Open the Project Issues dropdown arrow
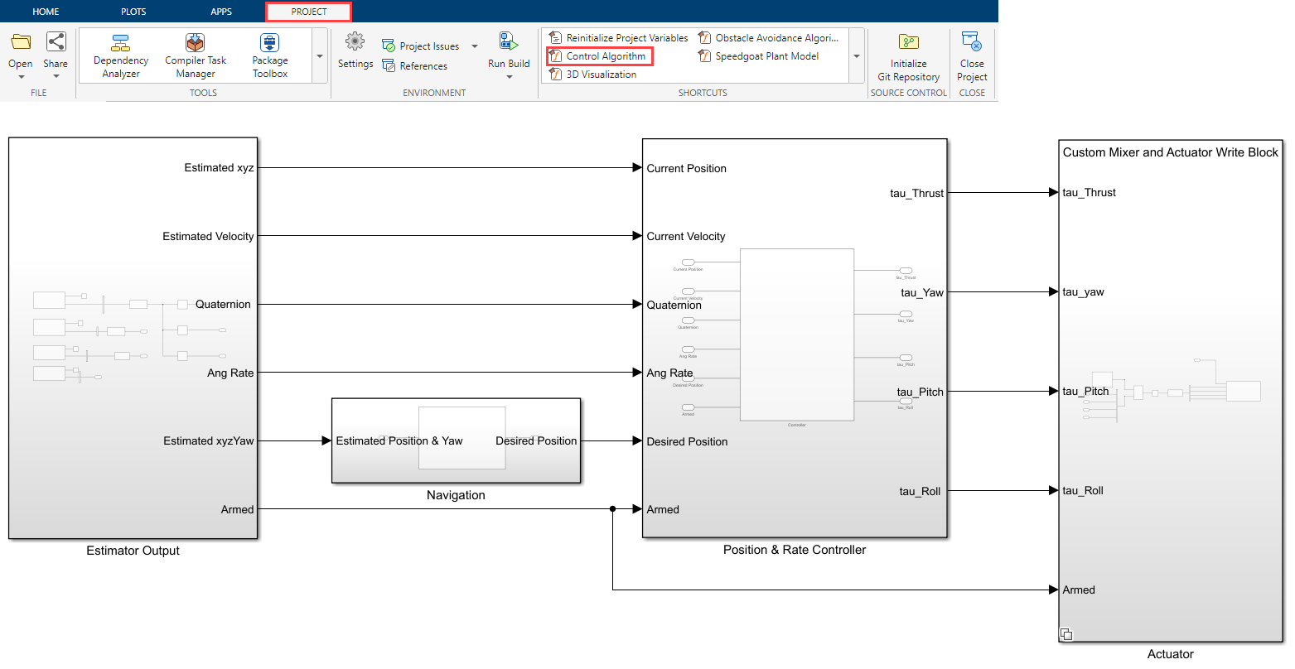 point(475,46)
